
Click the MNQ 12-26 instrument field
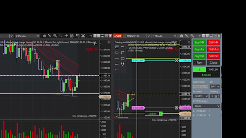click(x=136, y=36)
